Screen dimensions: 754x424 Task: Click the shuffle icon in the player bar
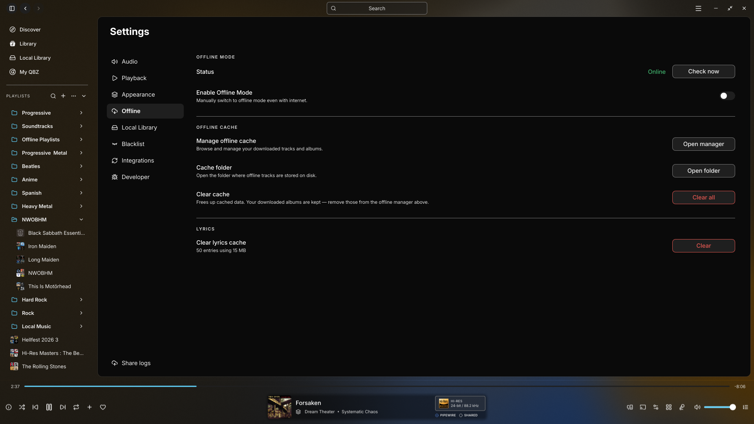22,407
